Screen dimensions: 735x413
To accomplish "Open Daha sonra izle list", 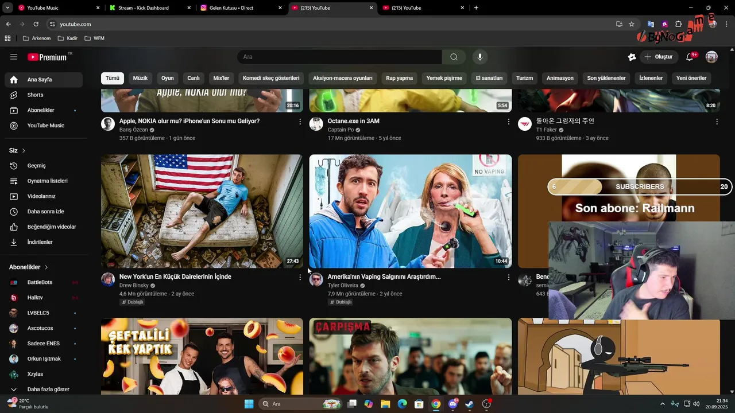I will coord(44,212).
